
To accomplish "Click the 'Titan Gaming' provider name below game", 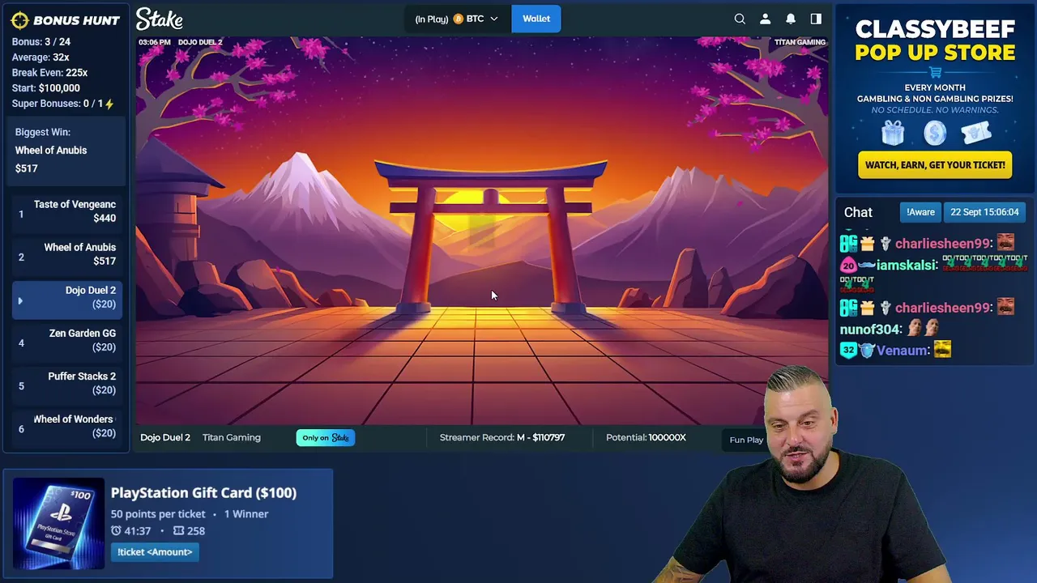I will coord(232,437).
